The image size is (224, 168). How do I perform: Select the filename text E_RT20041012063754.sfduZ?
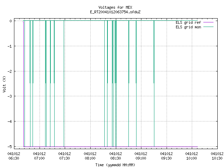(x=115, y=12)
